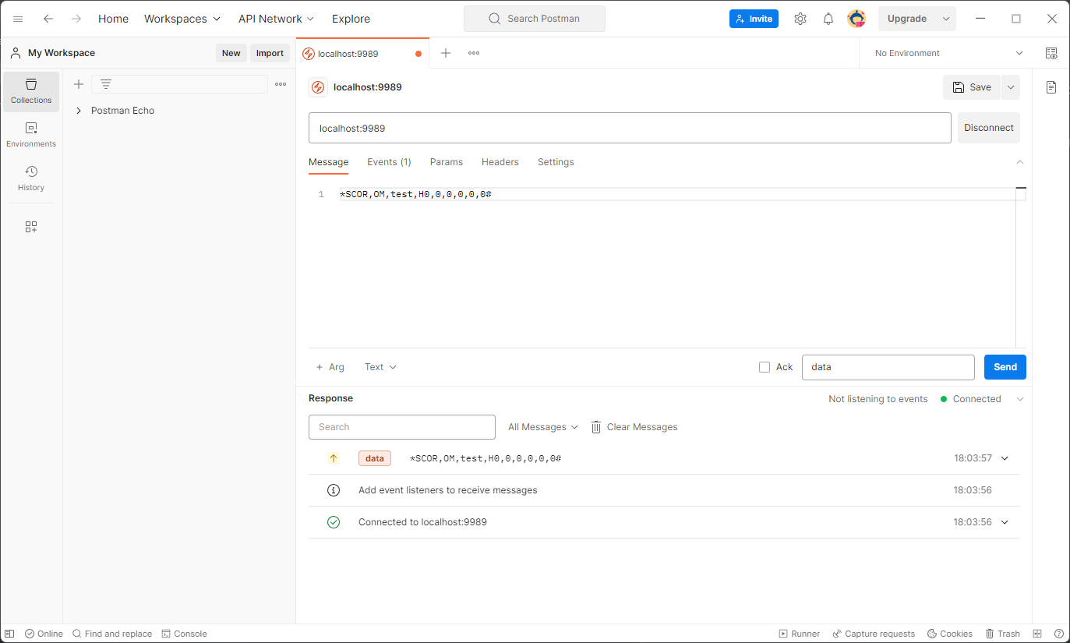This screenshot has height=643, width=1070.
Task: Switch to the Headers tab
Action: pyautogui.click(x=500, y=162)
